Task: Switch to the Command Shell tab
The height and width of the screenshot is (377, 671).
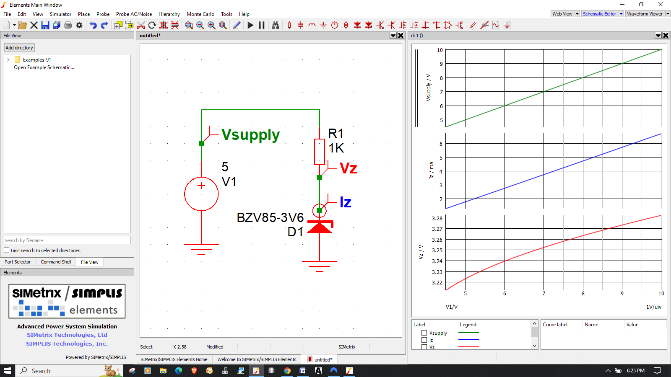Action: [56, 262]
